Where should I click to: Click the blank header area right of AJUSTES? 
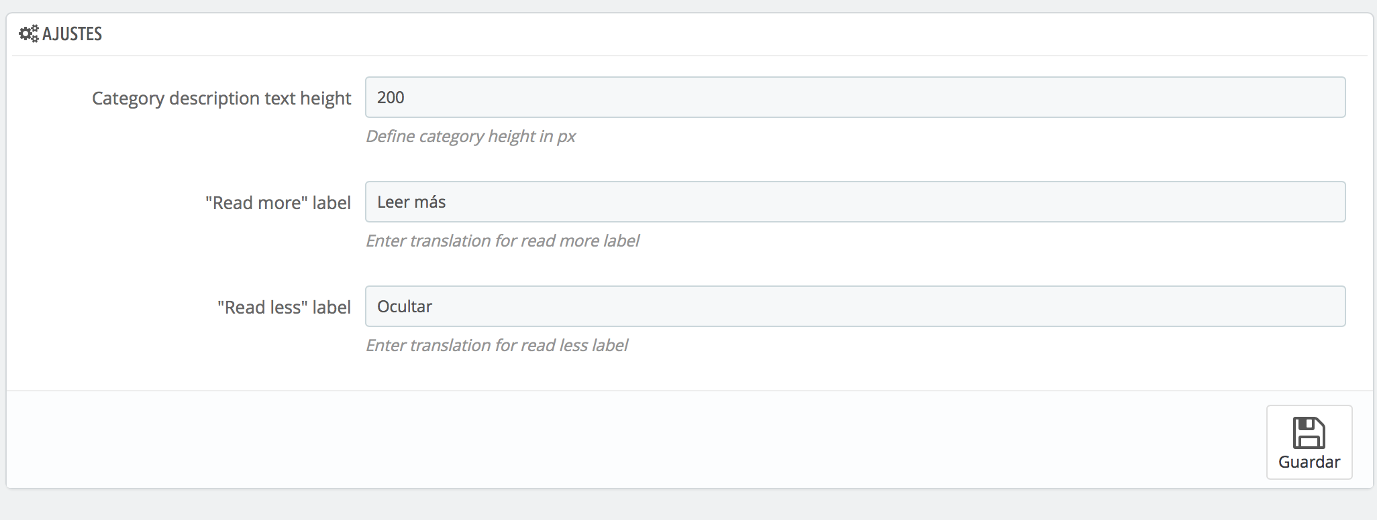pos(671,34)
